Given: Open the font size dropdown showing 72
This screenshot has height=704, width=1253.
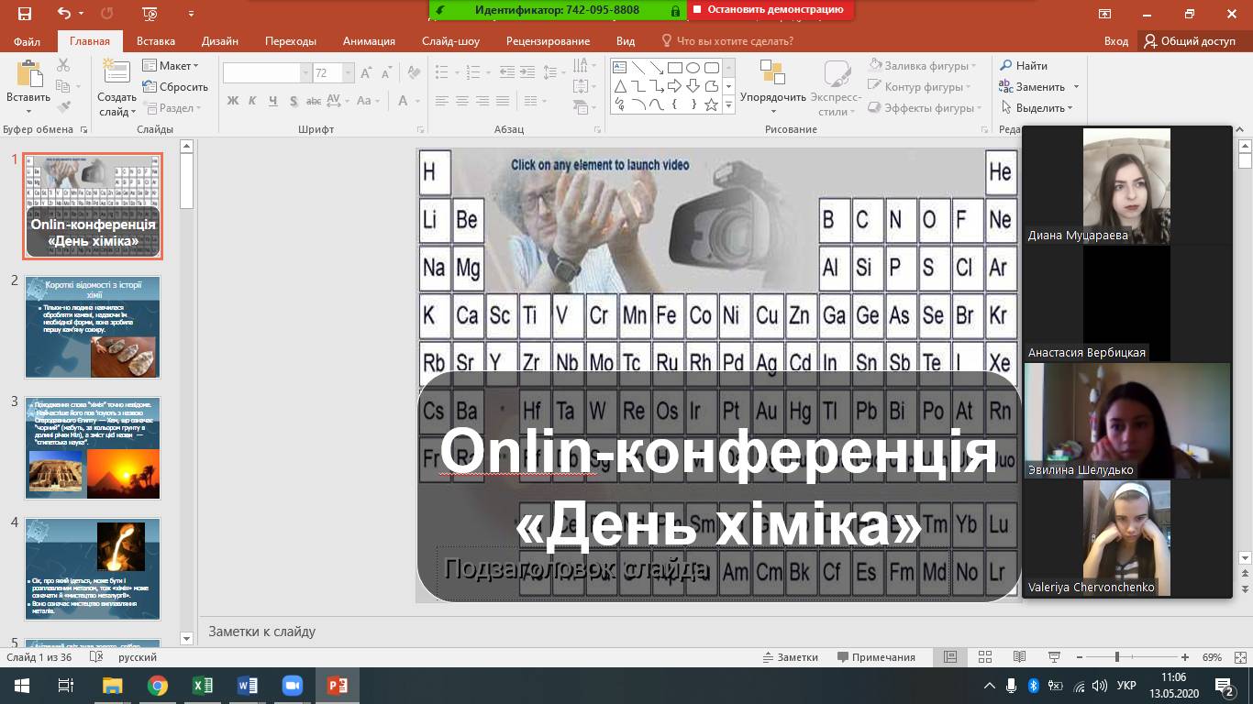Looking at the screenshot, I should click(349, 73).
